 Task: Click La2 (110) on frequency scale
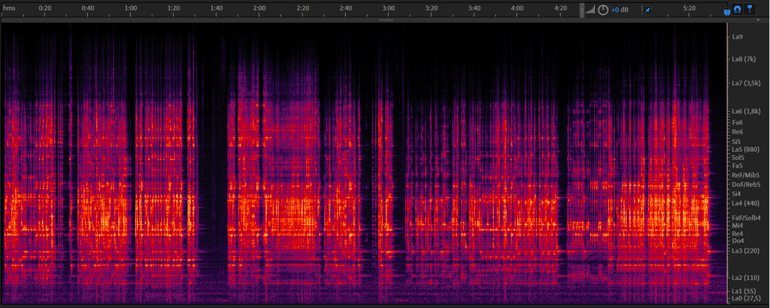pyautogui.click(x=745, y=277)
